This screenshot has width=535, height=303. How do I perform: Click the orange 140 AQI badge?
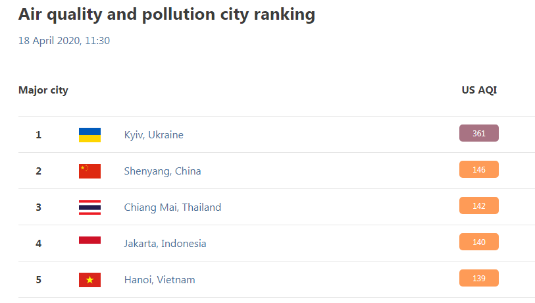tap(478, 242)
